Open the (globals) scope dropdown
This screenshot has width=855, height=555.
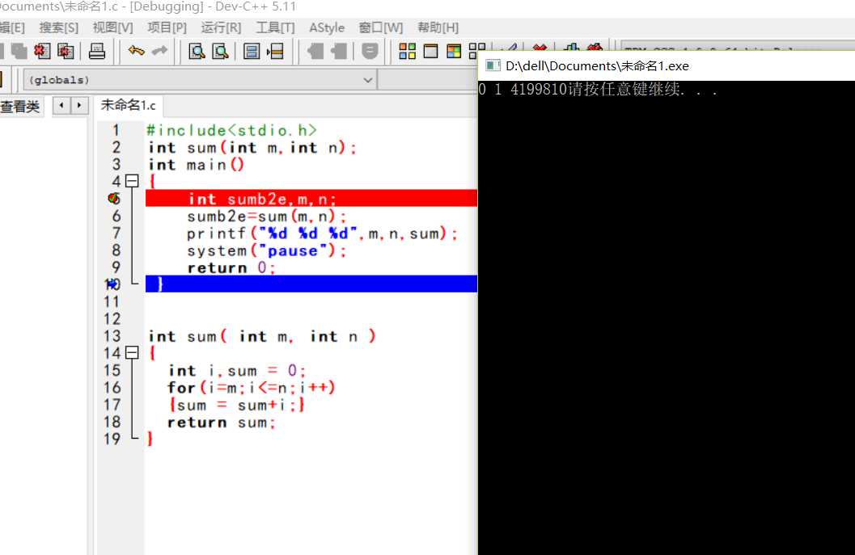(x=200, y=80)
